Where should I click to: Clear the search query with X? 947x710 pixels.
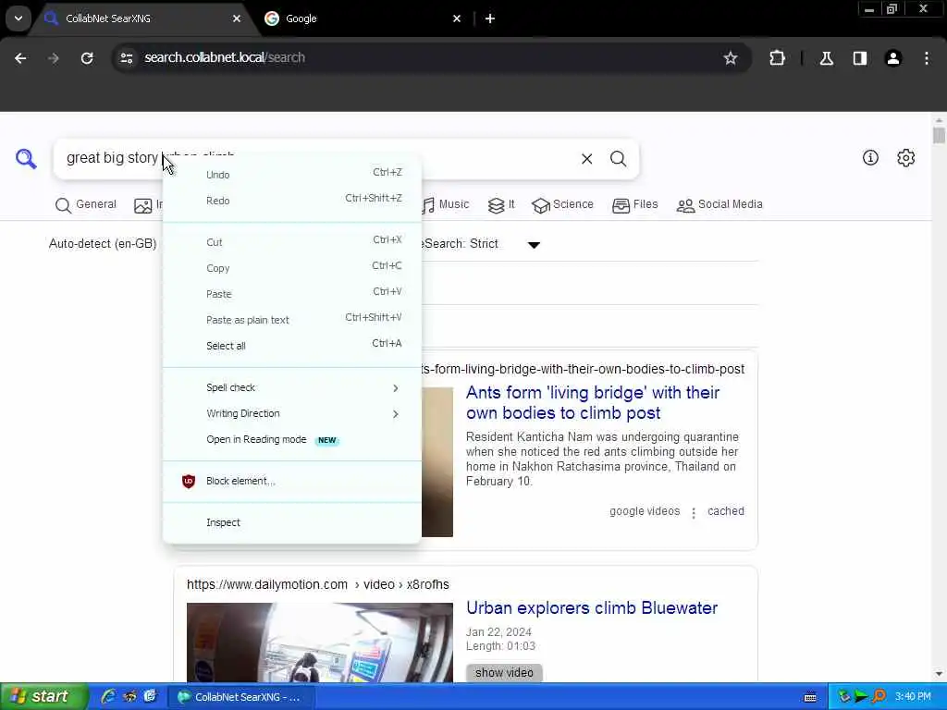[x=586, y=159]
